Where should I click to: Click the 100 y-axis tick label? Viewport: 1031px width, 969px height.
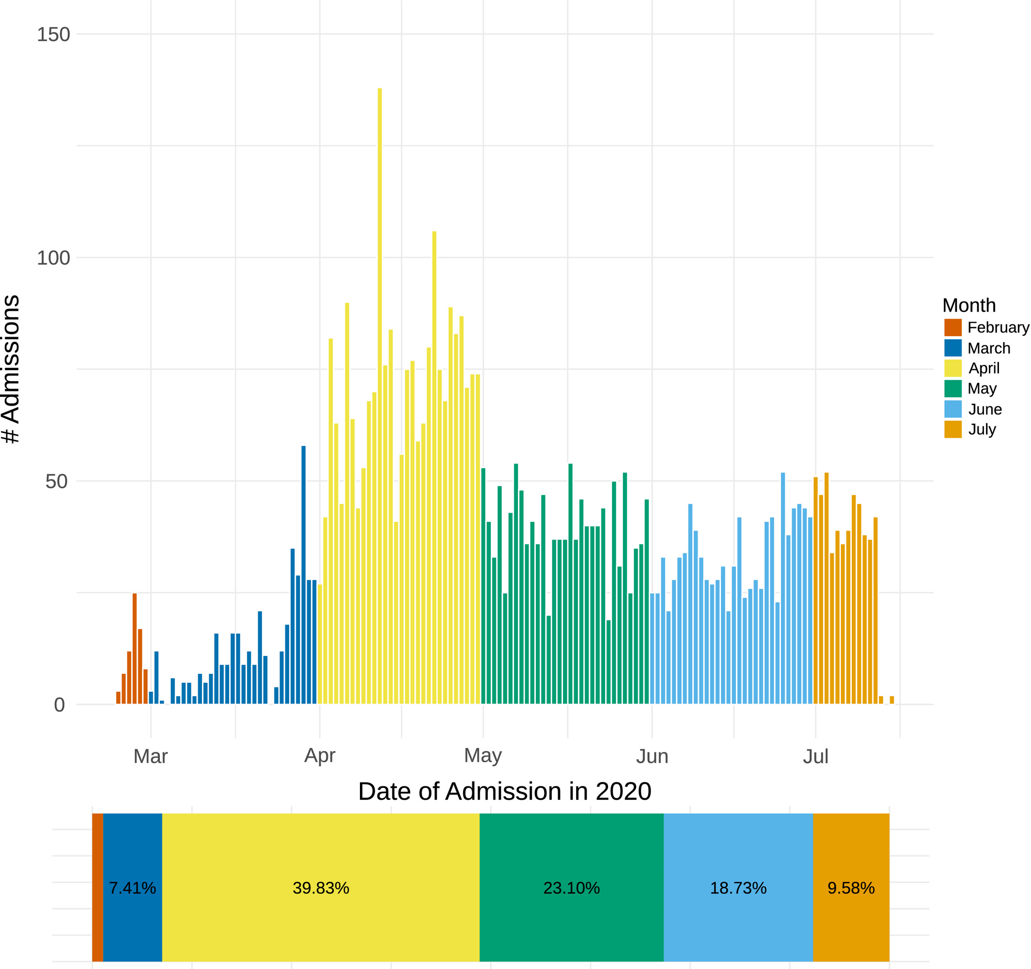[x=53, y=258]
